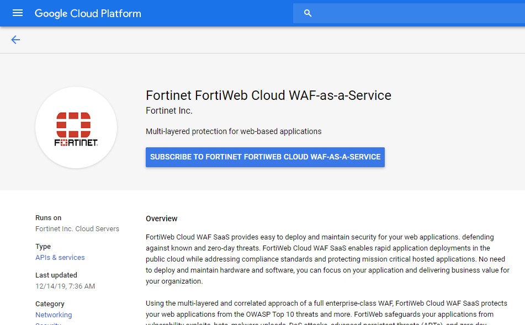
Task: Open the APIs & services type link
Action: pyautogui.click(x=60, y=257)
